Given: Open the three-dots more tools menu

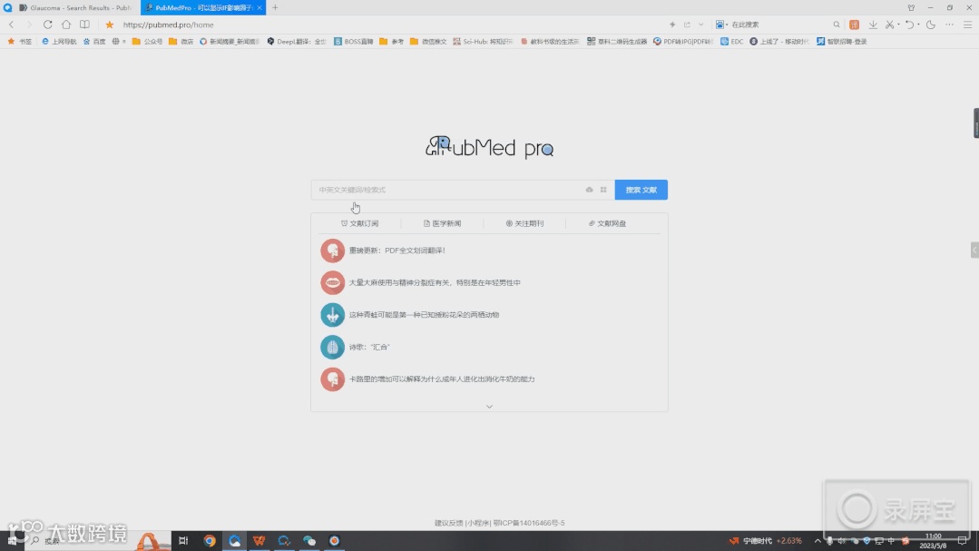Looking at the screenshot, I should click(949, 25).
